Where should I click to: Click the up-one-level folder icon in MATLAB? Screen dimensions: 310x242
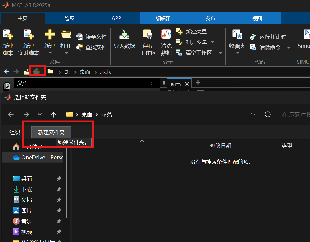coord(27,72)
